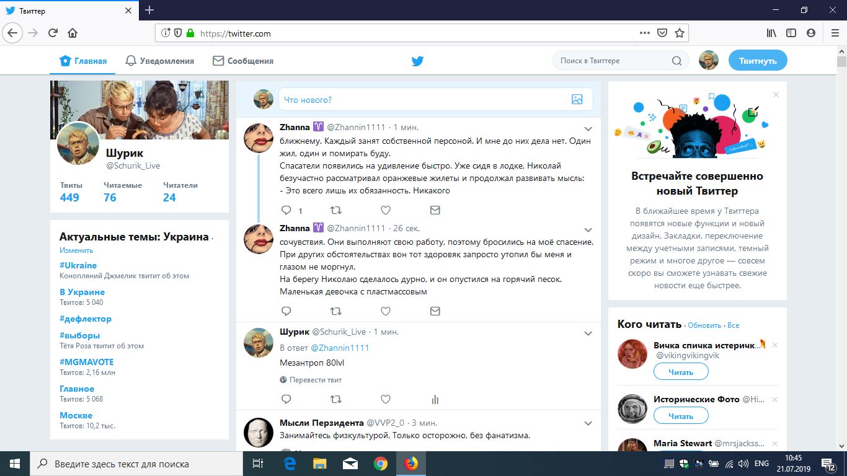Retweet Zhanna's tweet posted 26 сек. ago
847x476 pixels.
pyautogui.click(x=335, y=311)
